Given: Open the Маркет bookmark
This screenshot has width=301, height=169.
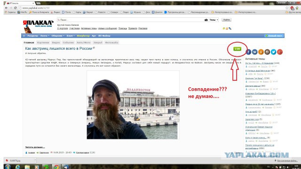Looking at the screenshot, I should [88, 12].
